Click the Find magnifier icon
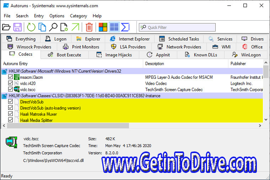Screen dimensions: 270x180 [x=53, y=27]
